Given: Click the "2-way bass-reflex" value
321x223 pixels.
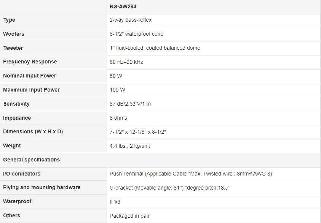Looking at the screenshot, I should (x=131, y=20).
